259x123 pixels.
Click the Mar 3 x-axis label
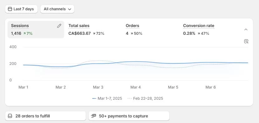tap(98, 87)
